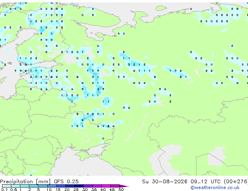Viewport: 248px width, 191px height.
Task: Click the 0.1–0.5 mm palest legend swatch
Action: coord(7,186)
